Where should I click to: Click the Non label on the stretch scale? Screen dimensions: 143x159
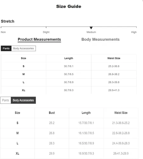coord(3,32)
